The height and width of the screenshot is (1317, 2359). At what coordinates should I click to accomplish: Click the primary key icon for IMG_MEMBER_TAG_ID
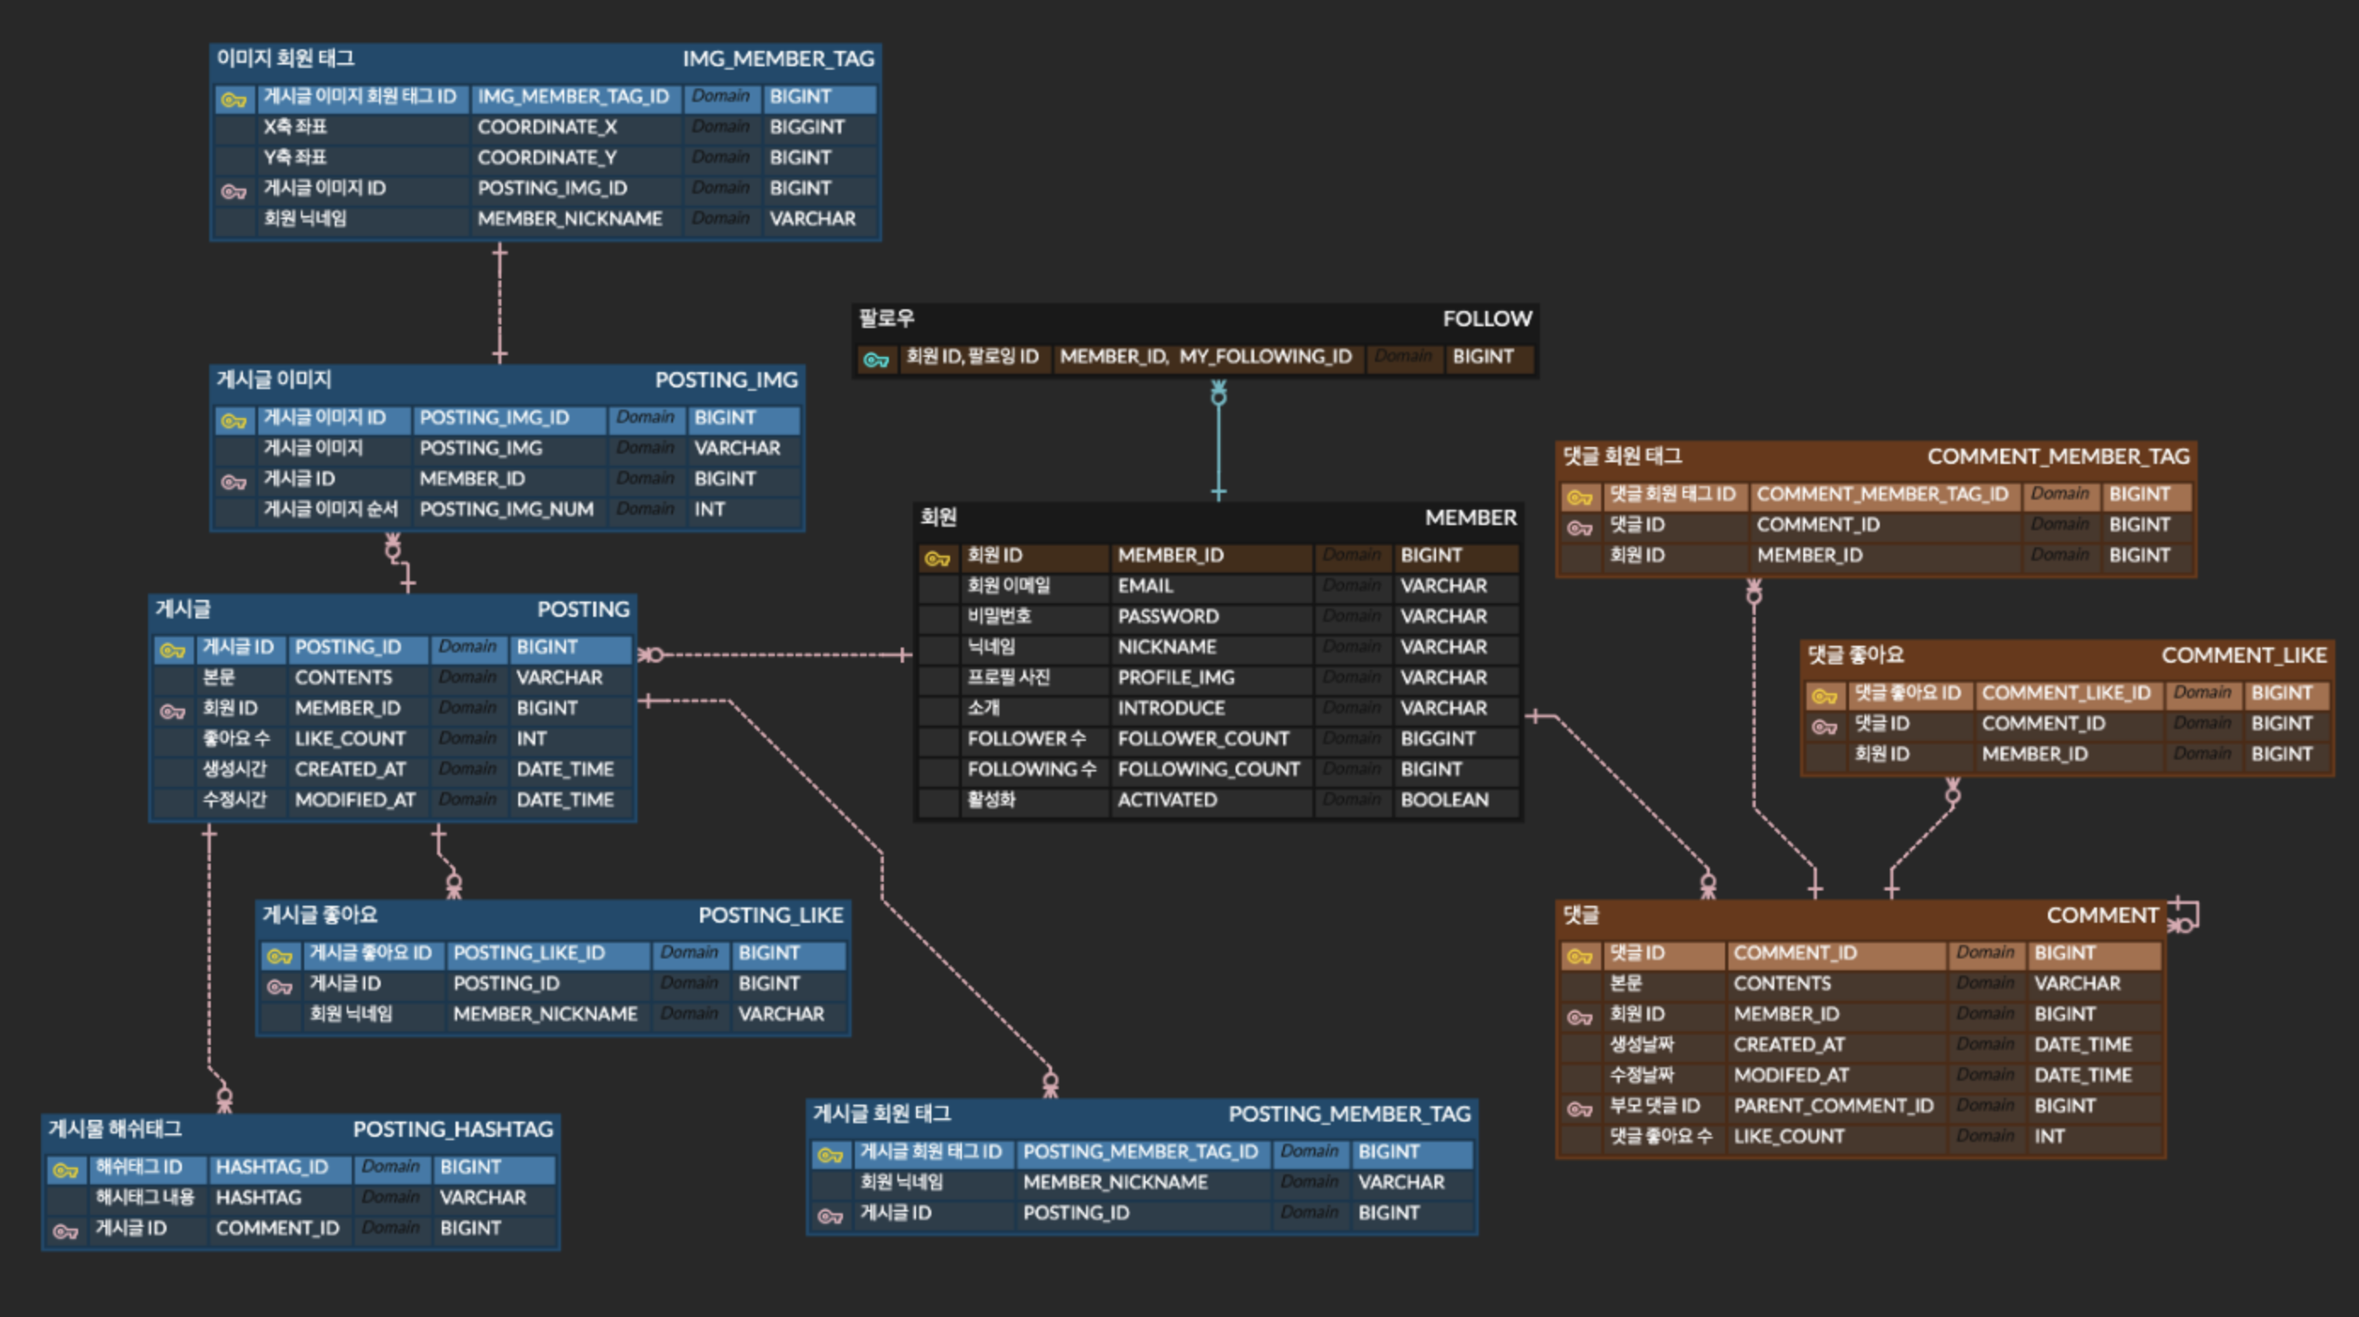tap(234, 99)
